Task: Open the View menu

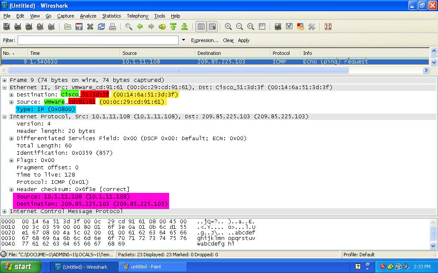Action: (35, 16)
